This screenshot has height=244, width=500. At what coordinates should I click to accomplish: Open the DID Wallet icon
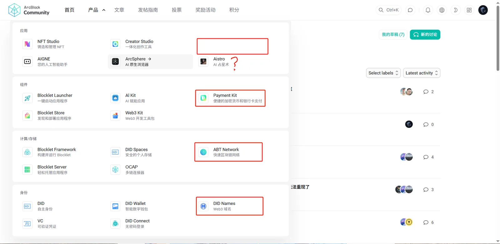pyautogui.click(x=115, y=206)
